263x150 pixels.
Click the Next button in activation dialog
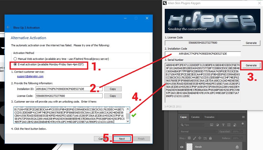pos(122,139)
